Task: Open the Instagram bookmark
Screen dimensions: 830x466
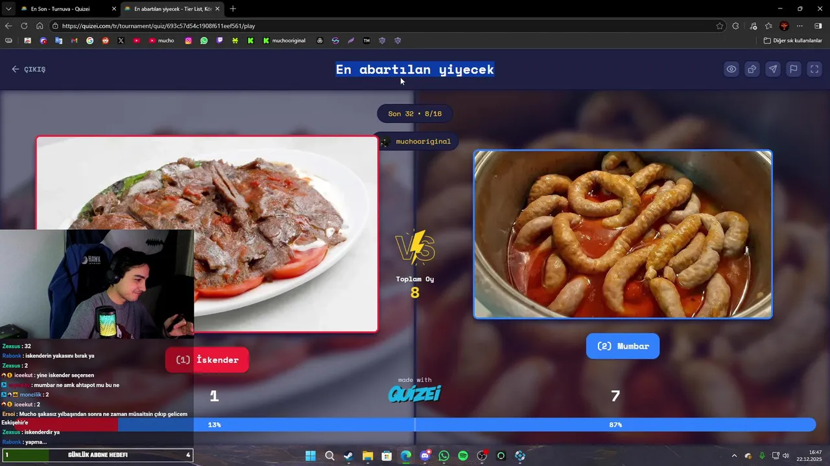Action: pos(189,40)
